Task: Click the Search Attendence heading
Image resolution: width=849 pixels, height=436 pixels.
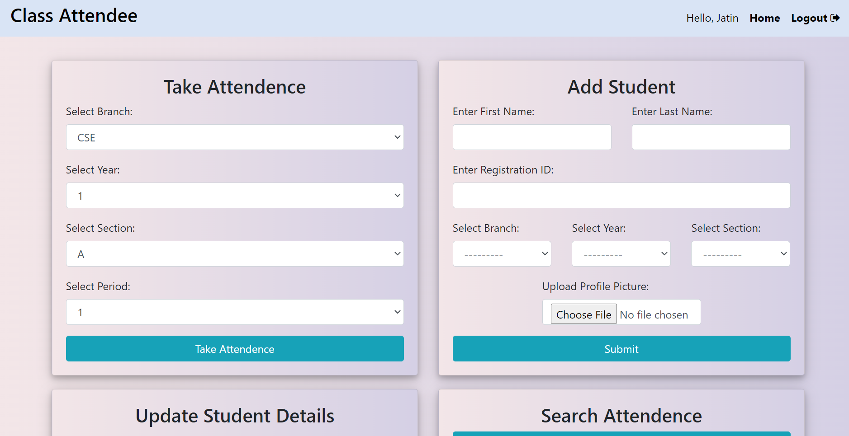Action: coord(621,416)
